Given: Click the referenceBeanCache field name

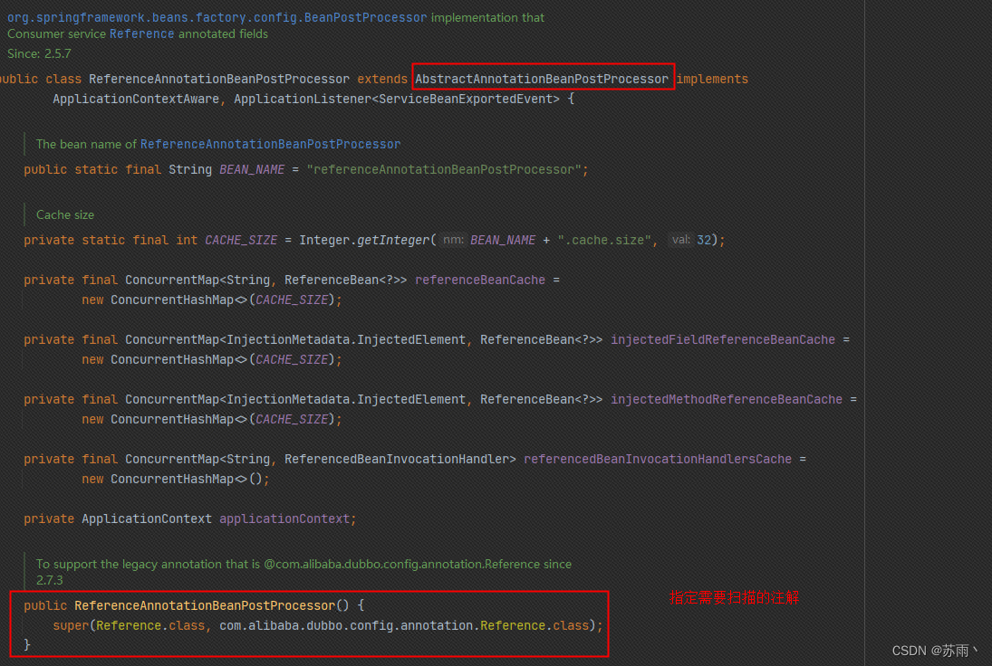Looking at the screenshot, I should (x=480, y=280).
